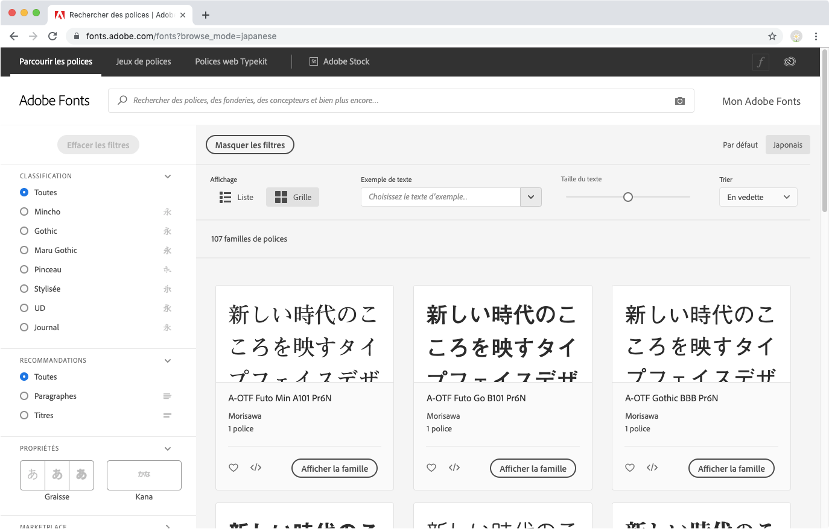Select the Maru Gothic classification

coord(24,250)
